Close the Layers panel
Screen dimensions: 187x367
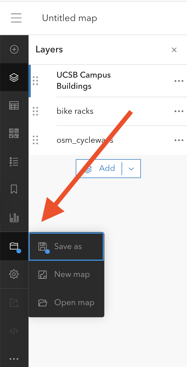174,50
